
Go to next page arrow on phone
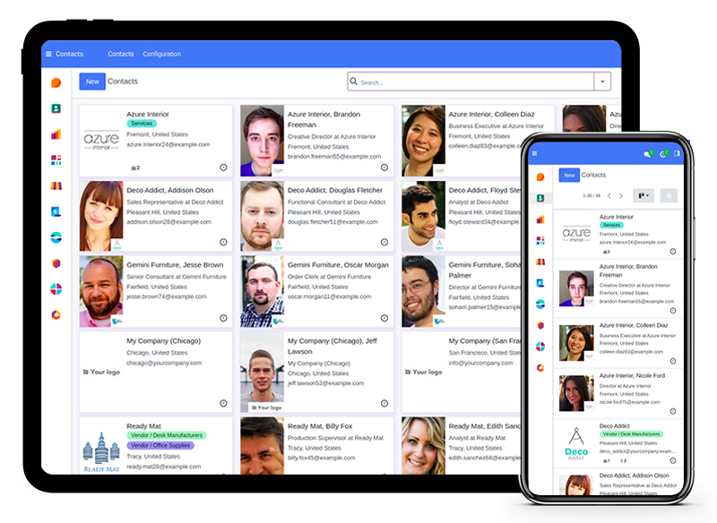[x=620, y=195]
